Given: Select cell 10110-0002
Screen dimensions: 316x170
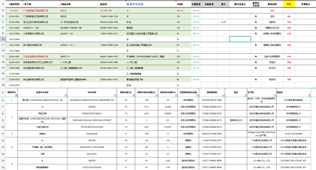Looking at the screenshot, I should coord(14,28).
